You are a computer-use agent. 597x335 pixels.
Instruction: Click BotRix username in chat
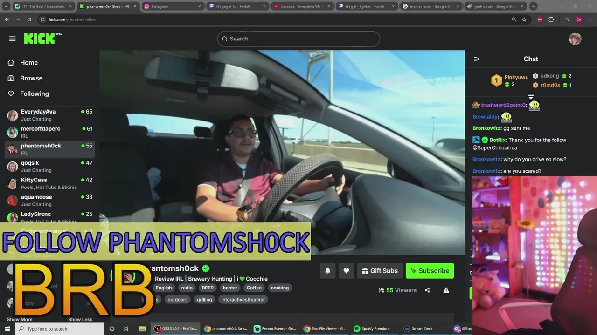coord(498,140)
